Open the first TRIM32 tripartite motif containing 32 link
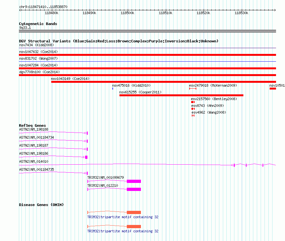Viewport: 285px width, 241px height. click(x=123, y=217)
